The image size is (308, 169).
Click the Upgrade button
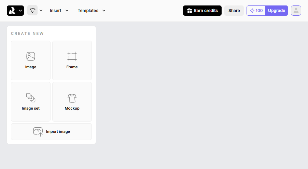click(x=277, y=11)
